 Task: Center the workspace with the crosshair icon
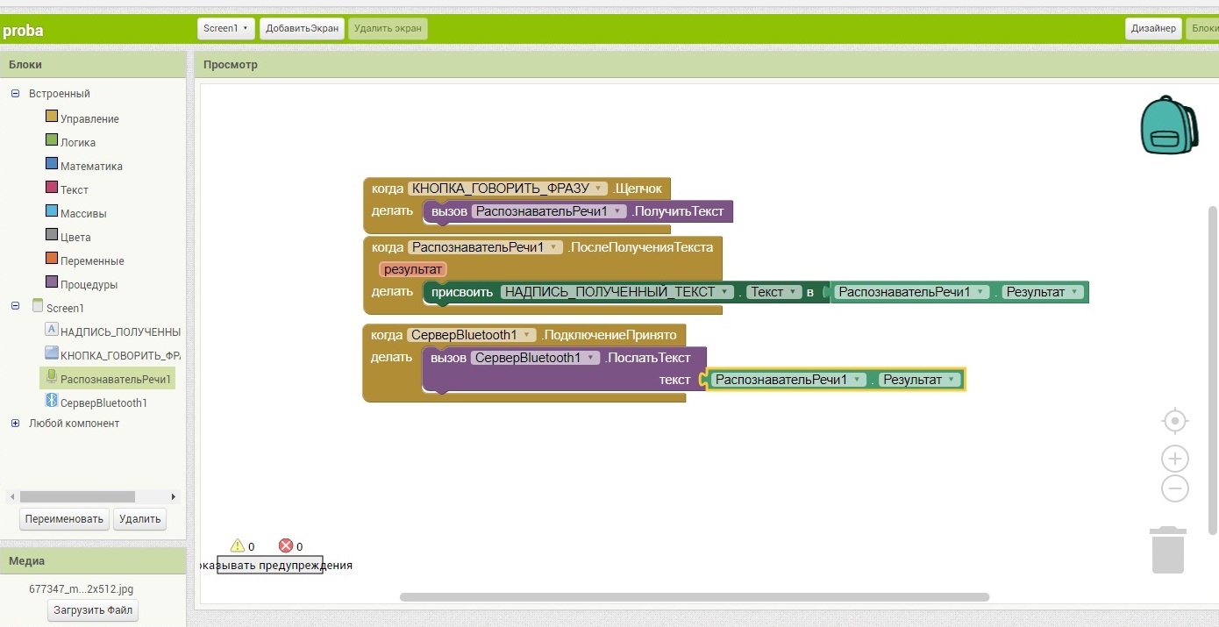[1174, 422]
